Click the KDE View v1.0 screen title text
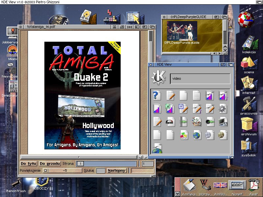 [x=30, y=2]
